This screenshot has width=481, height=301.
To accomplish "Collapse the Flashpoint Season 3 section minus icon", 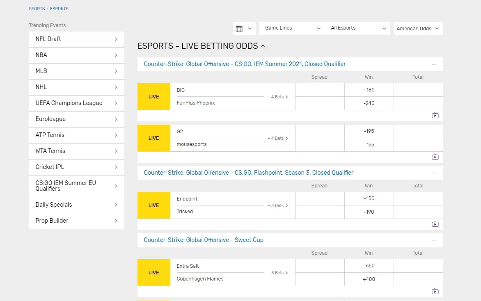I will pyautogui.click(x=434, y=173).
